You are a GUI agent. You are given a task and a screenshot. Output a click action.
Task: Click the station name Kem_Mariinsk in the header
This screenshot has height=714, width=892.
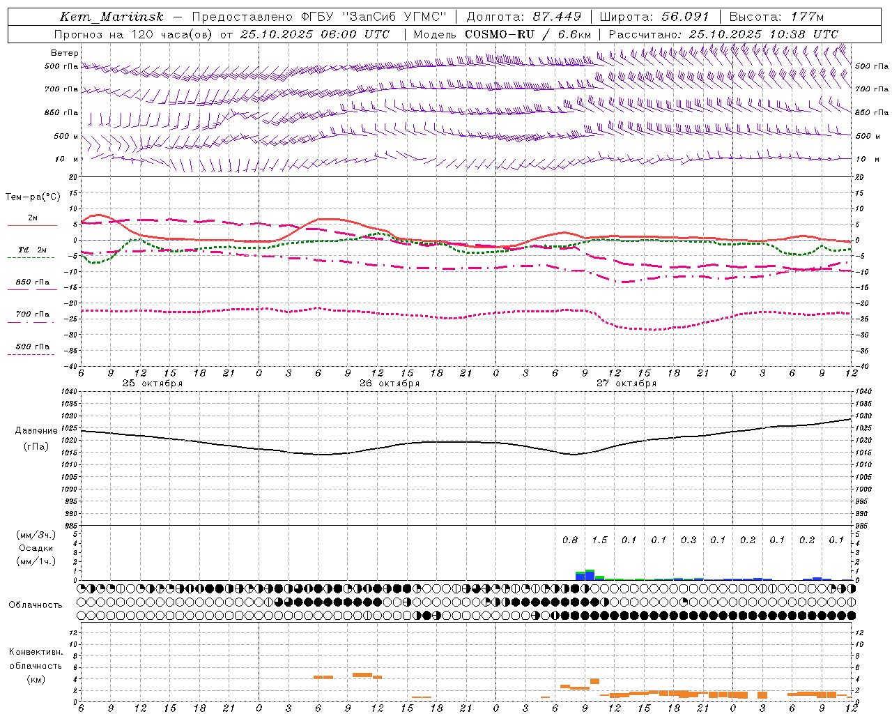pos(111,17)
